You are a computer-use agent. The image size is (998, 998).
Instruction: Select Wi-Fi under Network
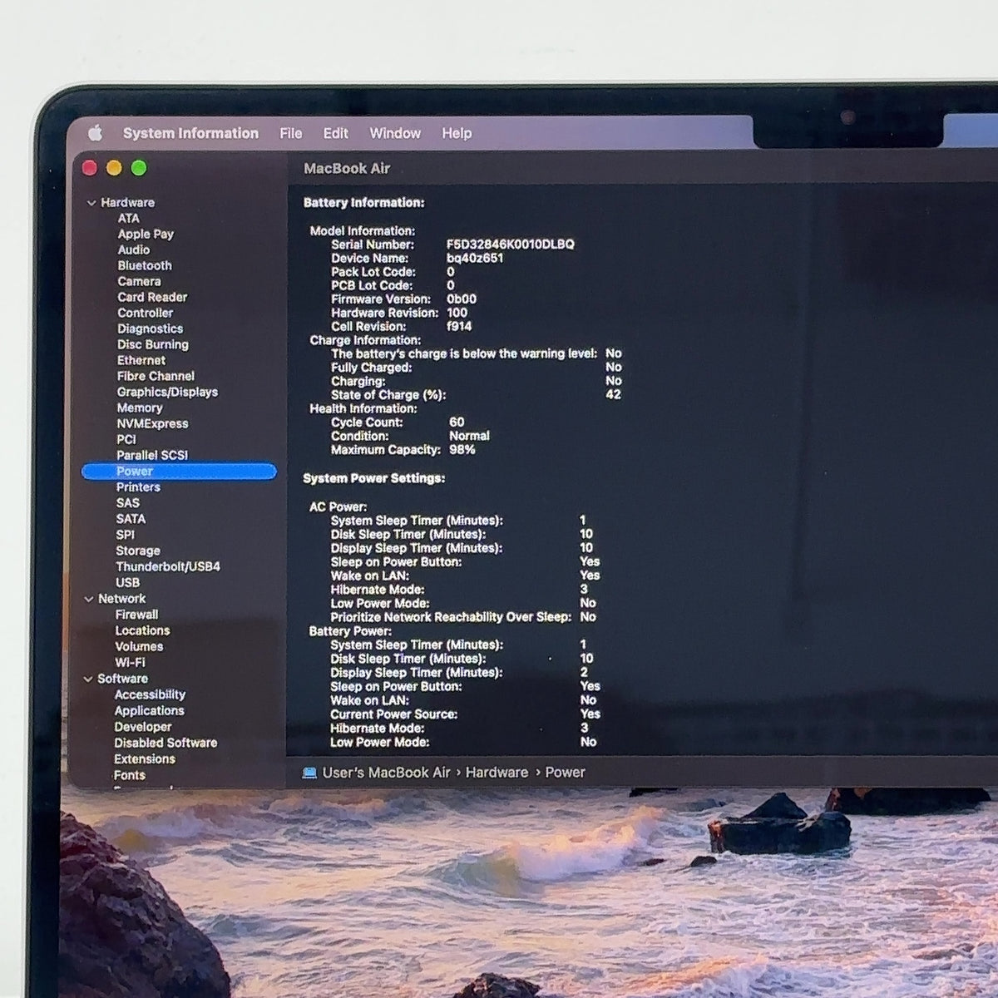pyautogui.click(x=130, y=663)
